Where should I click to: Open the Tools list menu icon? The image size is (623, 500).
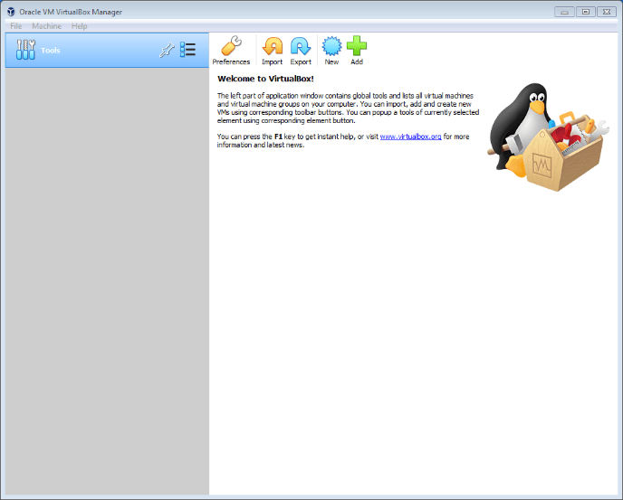tap(187, 50)
